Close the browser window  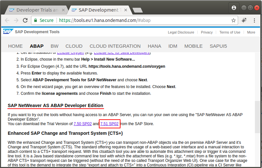pos(257,8)
